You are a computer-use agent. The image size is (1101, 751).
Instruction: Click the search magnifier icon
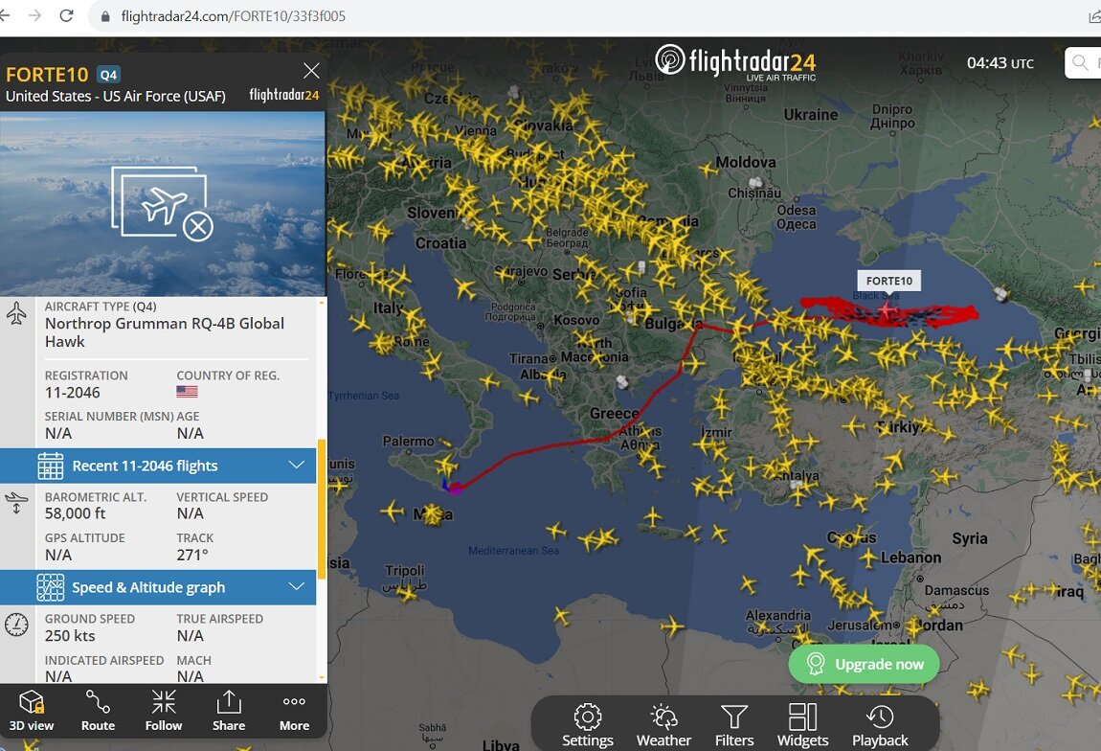click(x=1081, y=63)
